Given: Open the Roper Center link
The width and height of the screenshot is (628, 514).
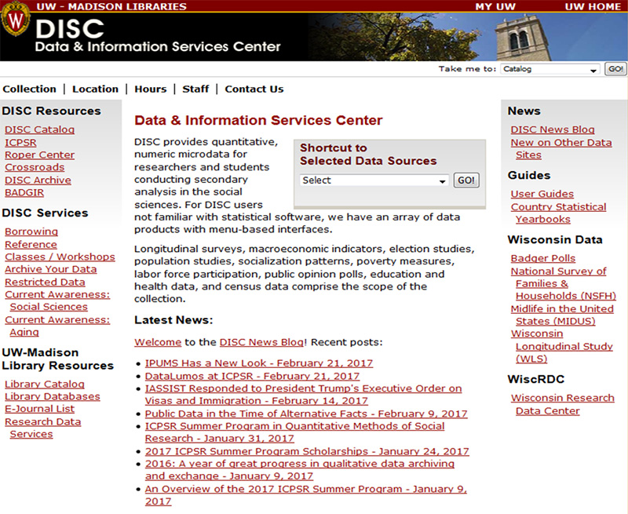Looking at the screenshot, I should tap(39, 155).
